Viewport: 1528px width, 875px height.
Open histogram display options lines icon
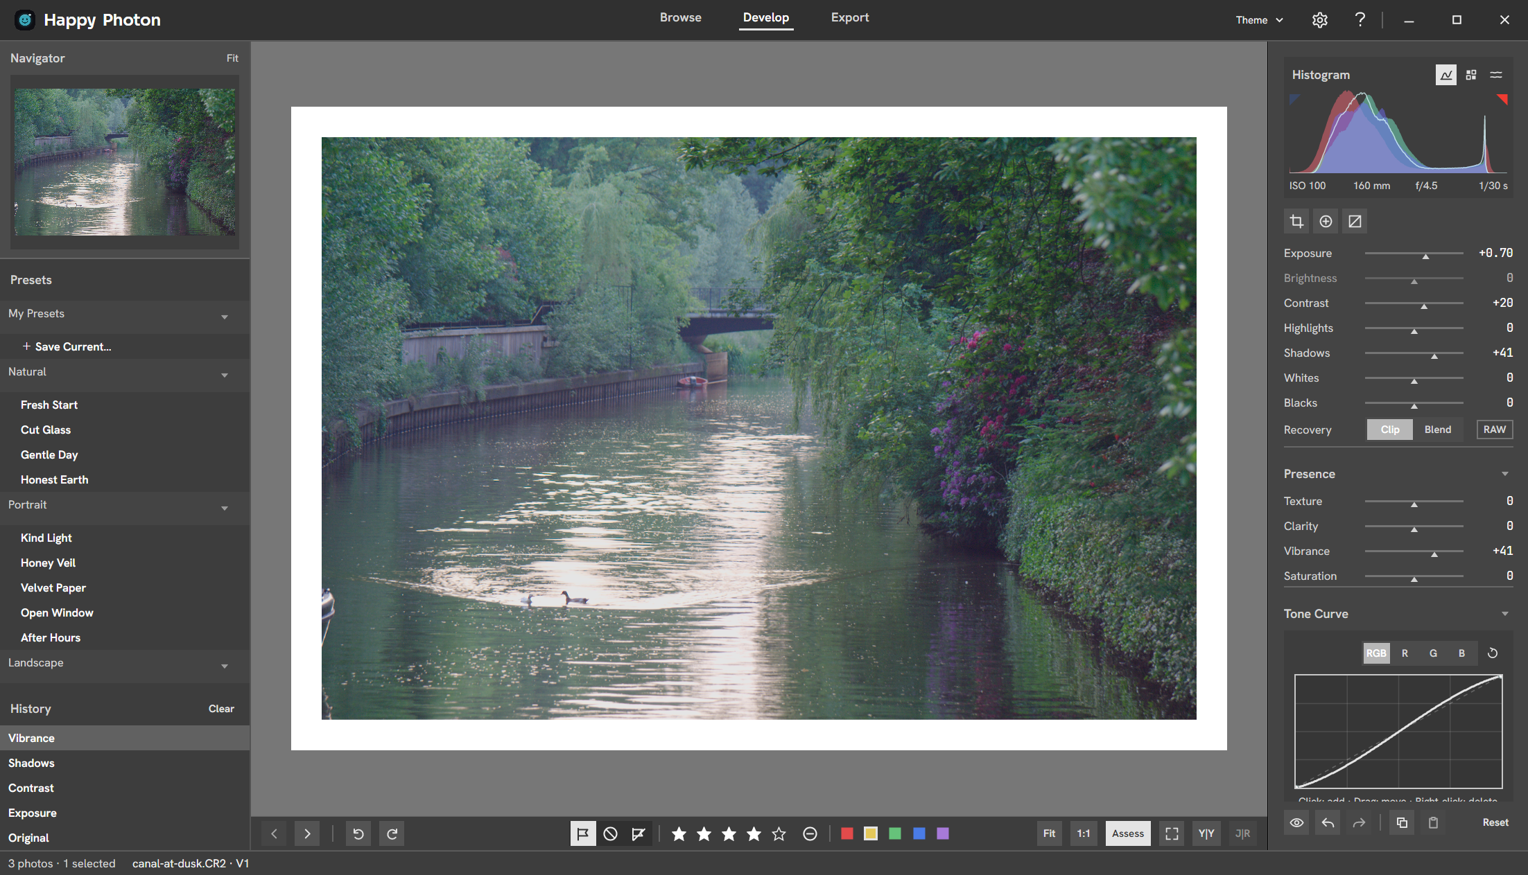pos(1496,75)
